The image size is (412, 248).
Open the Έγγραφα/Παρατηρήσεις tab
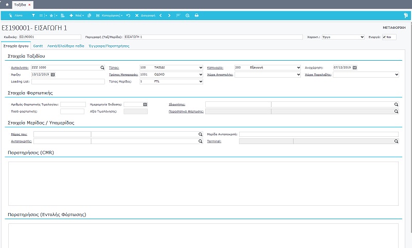point(109,46)
